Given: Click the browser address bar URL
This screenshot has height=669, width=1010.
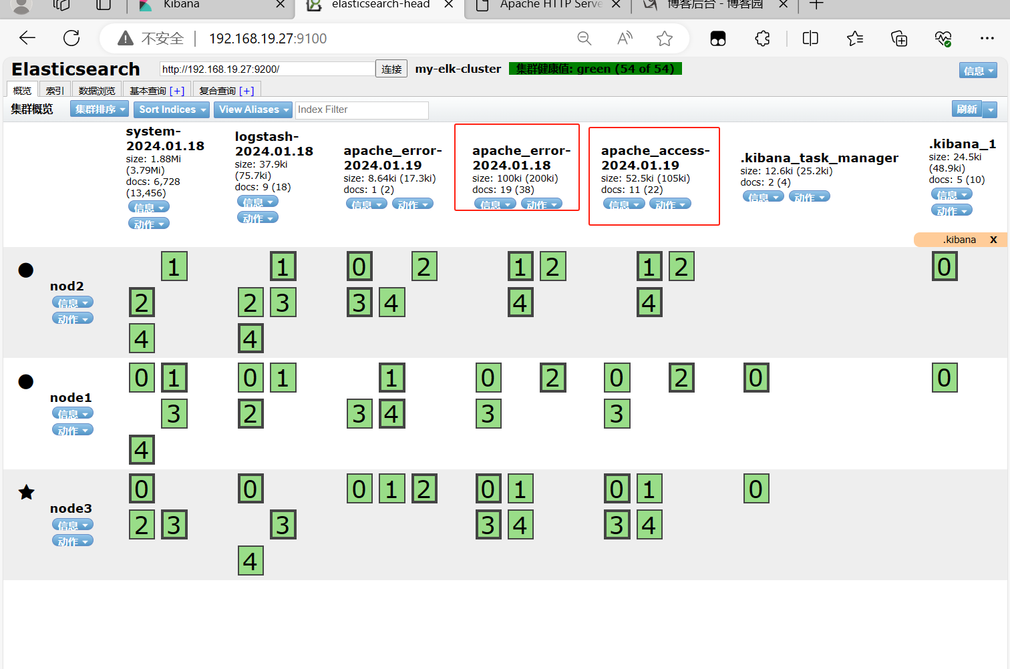Looking at the screenshot, I should pyautogui.click(x=268, y=39).
